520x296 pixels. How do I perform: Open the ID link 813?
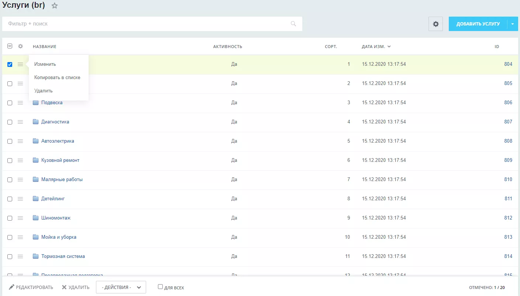click(x=508, y=237)
